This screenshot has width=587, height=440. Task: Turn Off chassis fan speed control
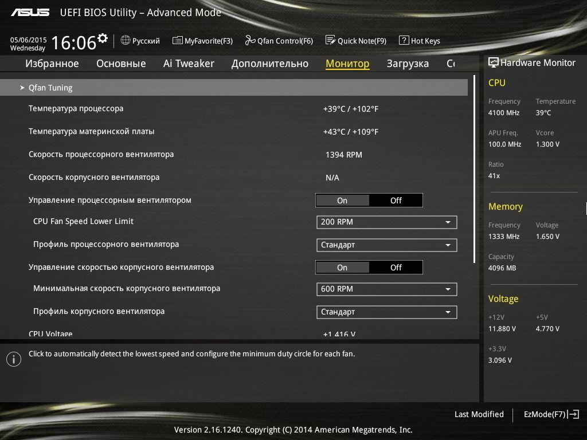tap(396, 268)
